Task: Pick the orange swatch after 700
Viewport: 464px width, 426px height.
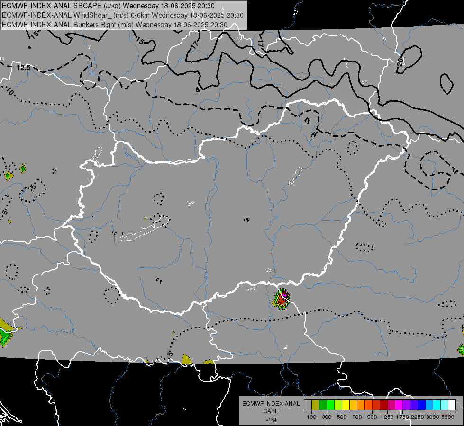Action: tap(361, 405)
